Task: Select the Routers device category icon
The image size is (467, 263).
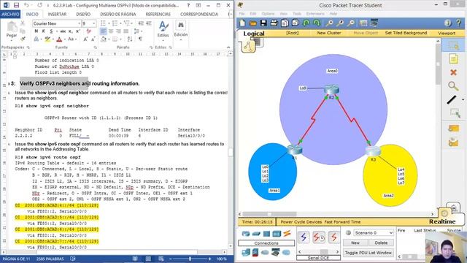Action: 246,234
